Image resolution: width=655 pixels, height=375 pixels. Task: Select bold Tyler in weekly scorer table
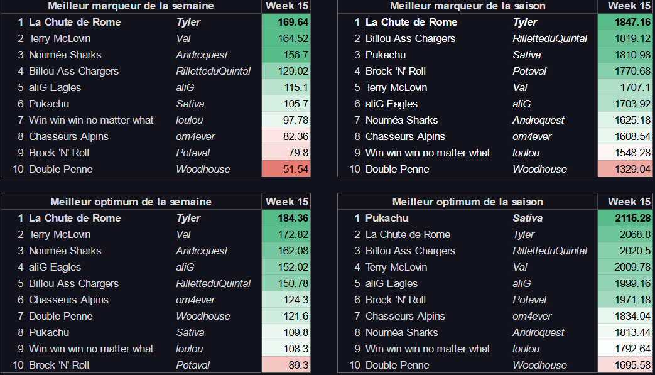(188, 23)
